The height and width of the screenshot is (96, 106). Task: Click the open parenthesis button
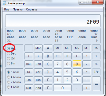point(29,56)
